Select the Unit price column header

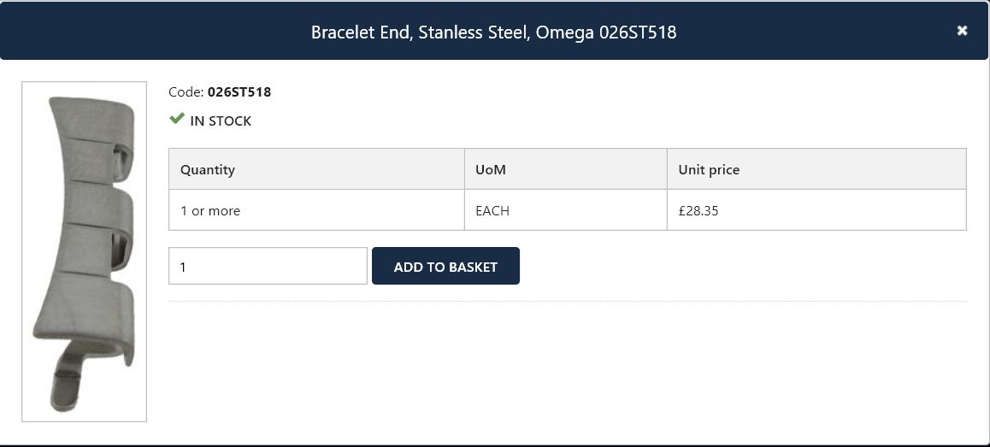(x=709, y=169)
